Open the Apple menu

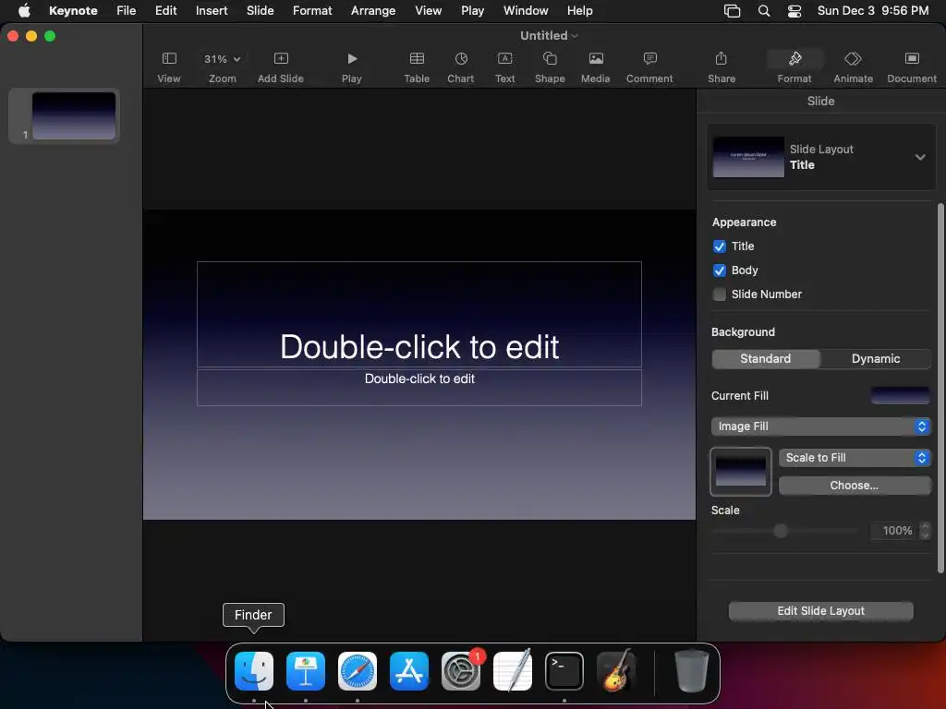[x=24, y=11]
